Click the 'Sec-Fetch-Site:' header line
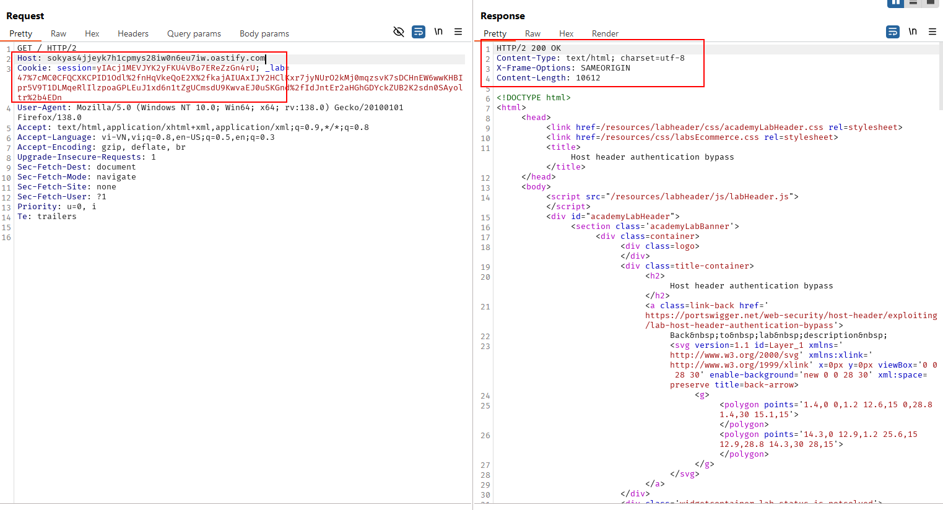The height and width of the screenshot is (510, 943). (67, 187)
